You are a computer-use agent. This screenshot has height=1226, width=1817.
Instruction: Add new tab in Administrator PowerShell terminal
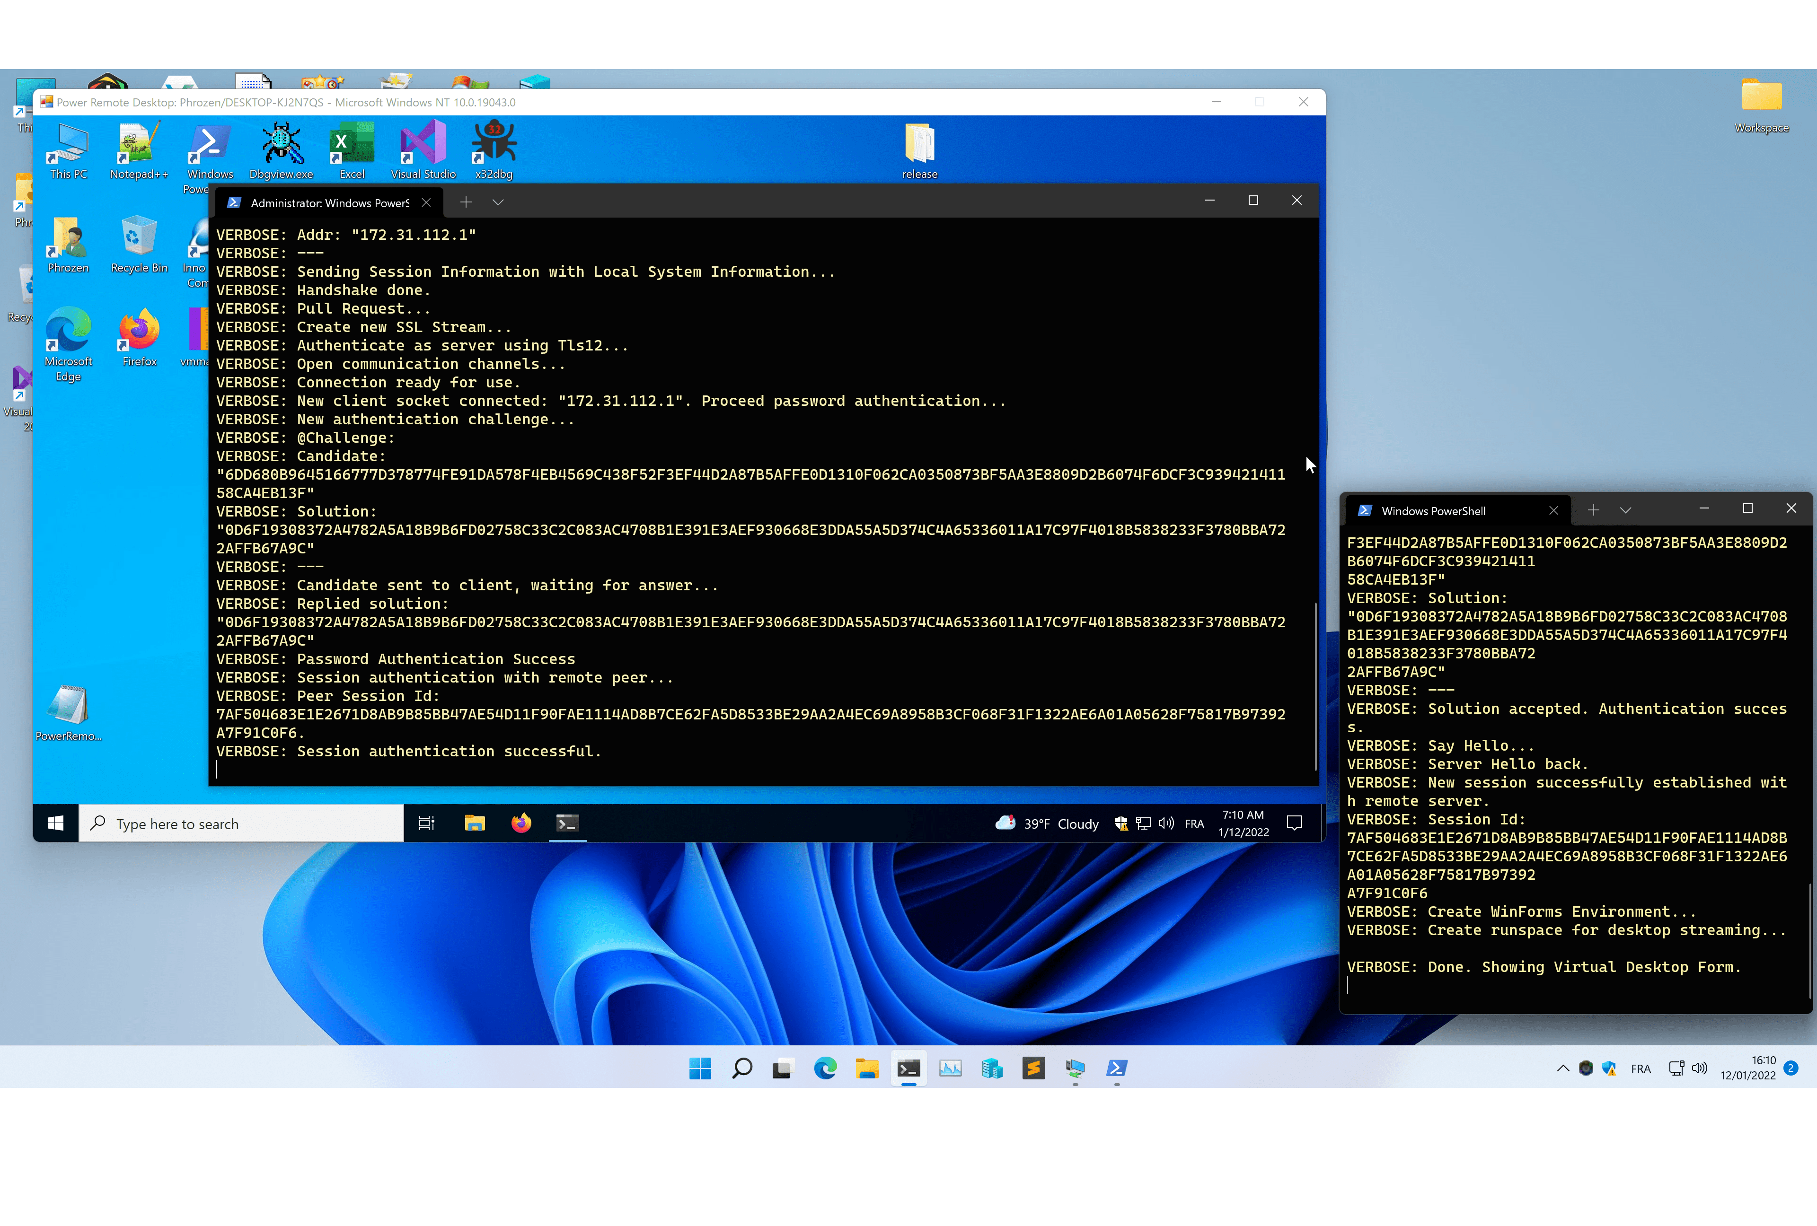pyautogui.click(x=466, y=202)
